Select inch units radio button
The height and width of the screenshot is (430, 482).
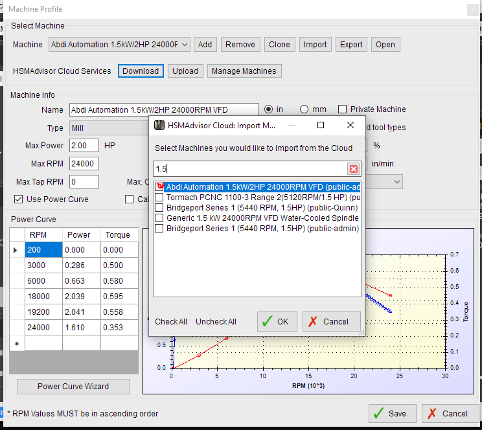click(x=268, y=109)
